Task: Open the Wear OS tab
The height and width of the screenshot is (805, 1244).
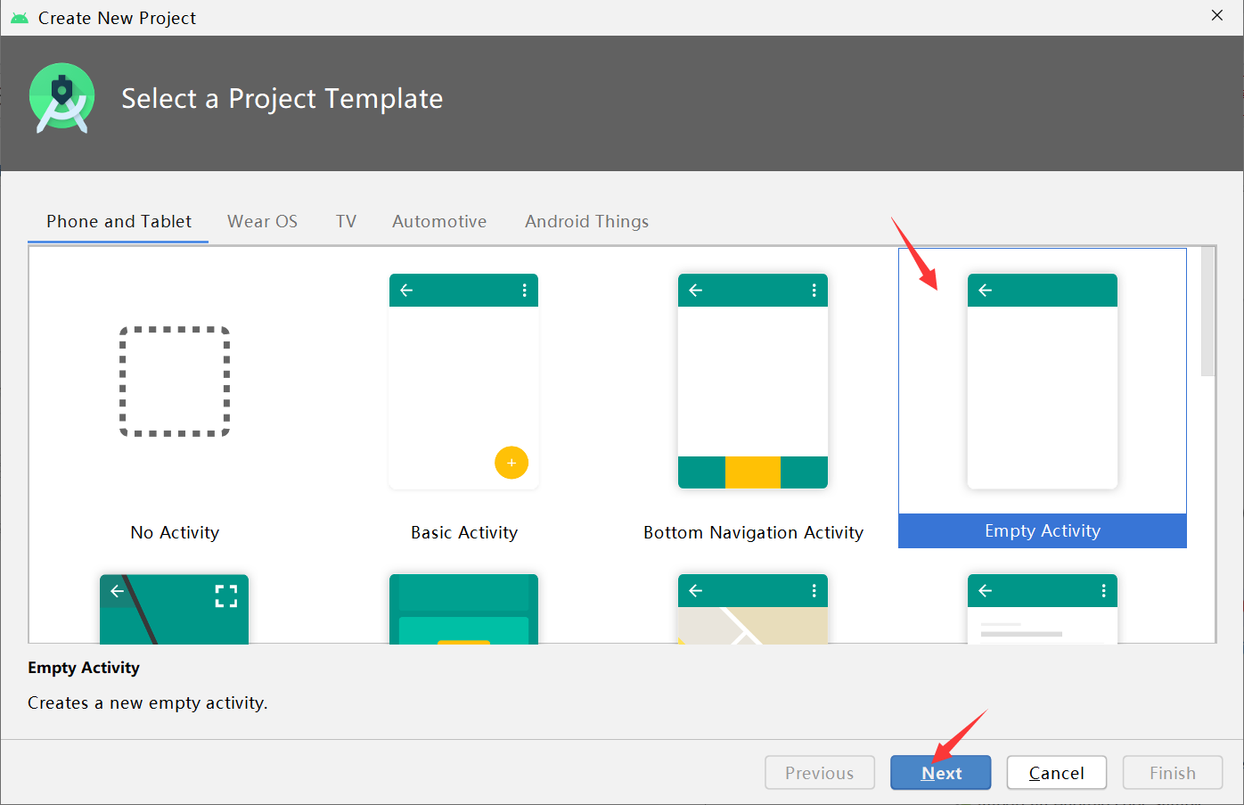Action: [x=262, y=221]
